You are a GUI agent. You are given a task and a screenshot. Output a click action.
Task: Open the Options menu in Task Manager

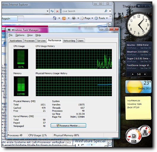coord(20,35)
